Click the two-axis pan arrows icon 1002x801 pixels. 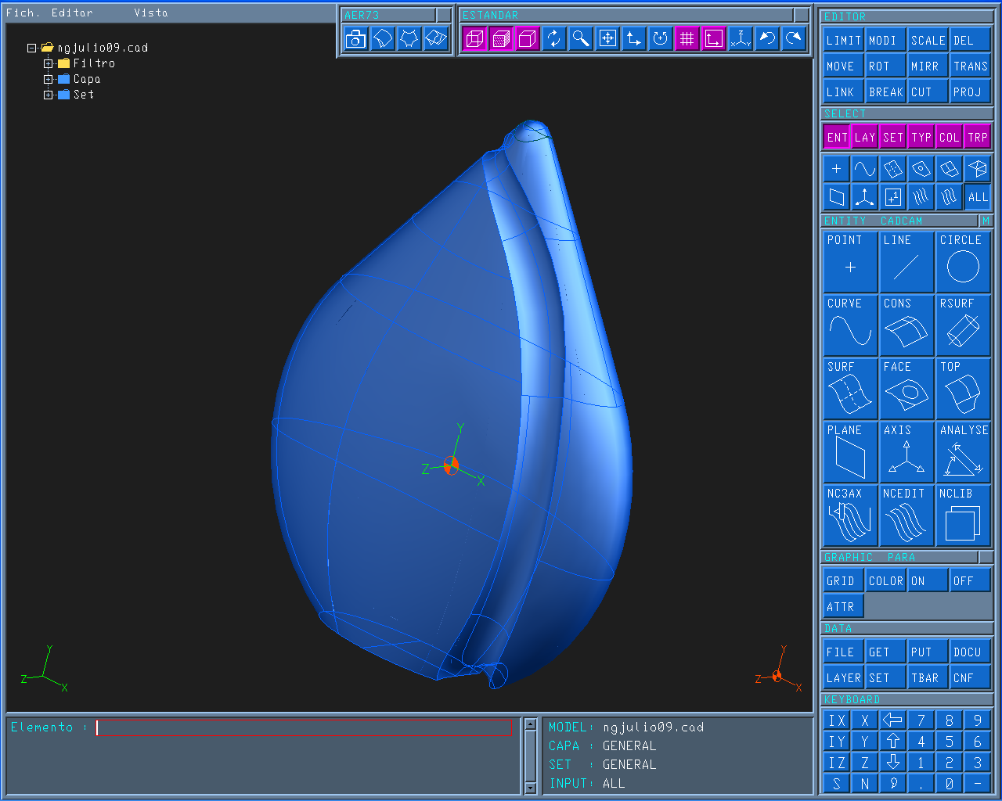[634, 38]
